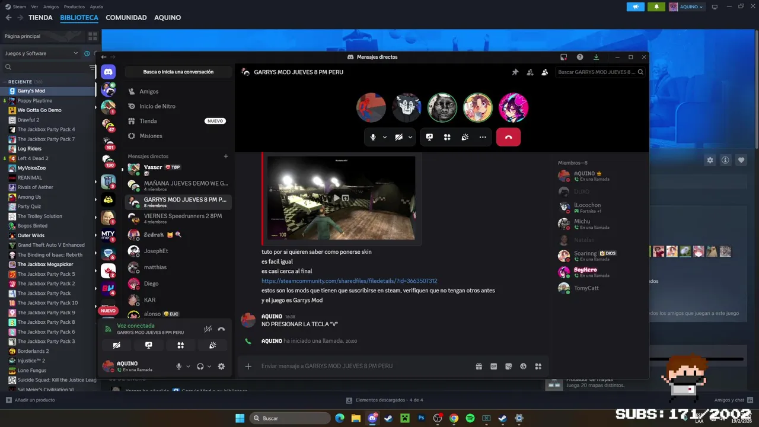Open Yasser direct message

(178, 170)
